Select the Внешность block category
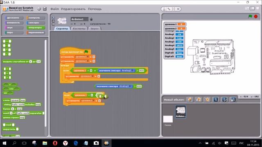Viewport: 262px width, 147px height. coord(14,22)
